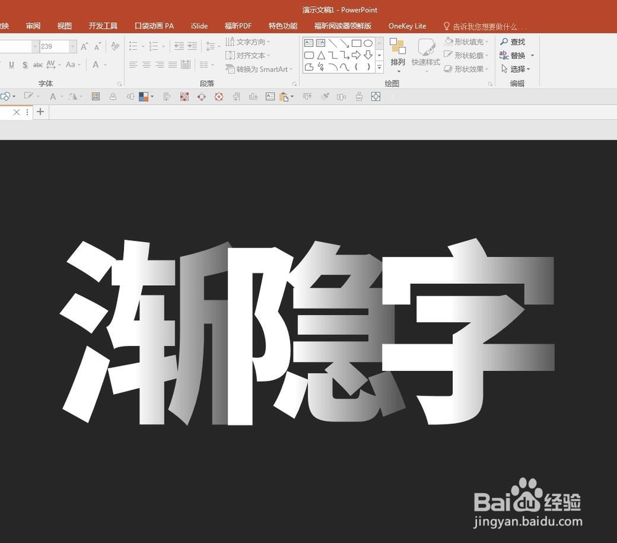Open 形状轮廓 shape outline options

(x=466, y=56)
